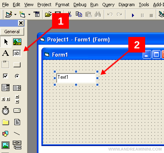Click the End stop button
This screenshot has height=153, width=164.
coord(151,16)
